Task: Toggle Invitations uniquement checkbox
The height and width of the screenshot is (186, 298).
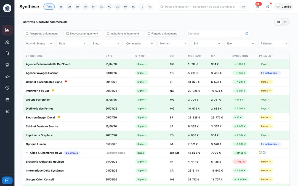Action: 108,33
